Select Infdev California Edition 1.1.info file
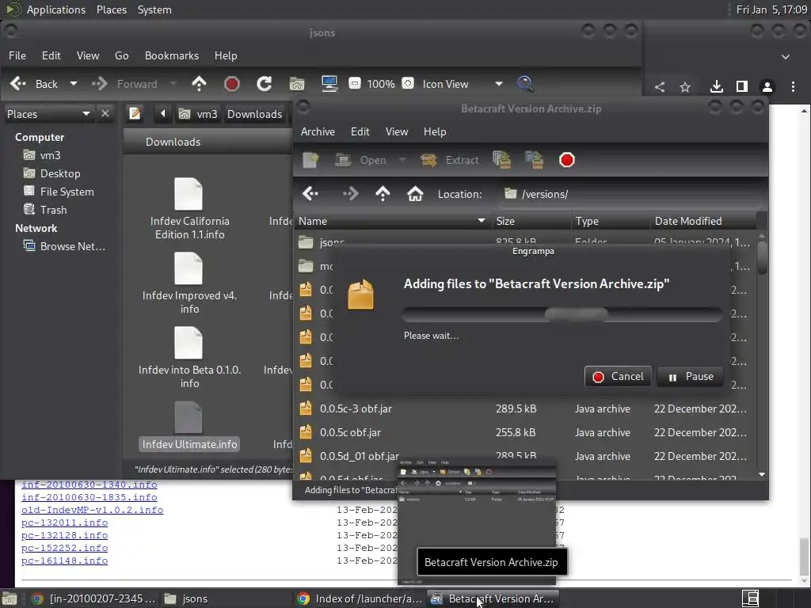 (189, 209)
